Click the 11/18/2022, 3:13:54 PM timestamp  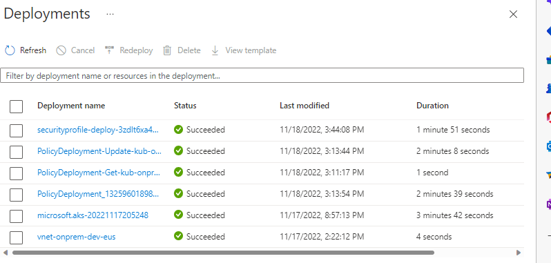click(322, 194)
